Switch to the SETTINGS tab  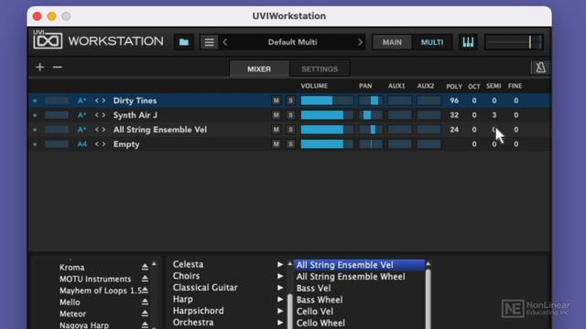click(320, 69)
